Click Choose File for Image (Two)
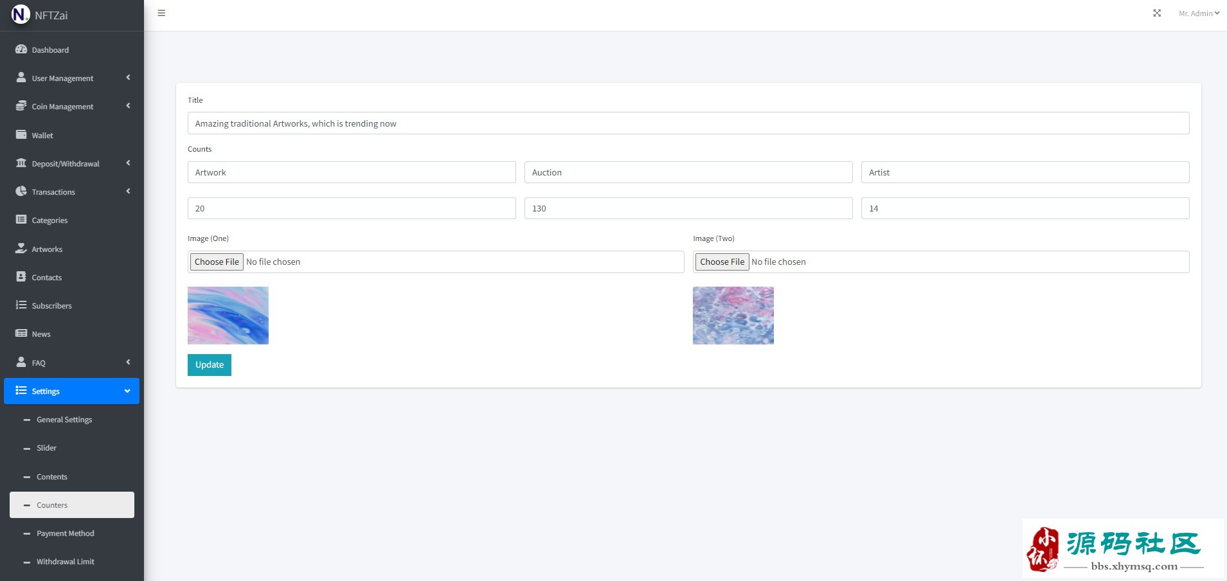 (722, 262)
